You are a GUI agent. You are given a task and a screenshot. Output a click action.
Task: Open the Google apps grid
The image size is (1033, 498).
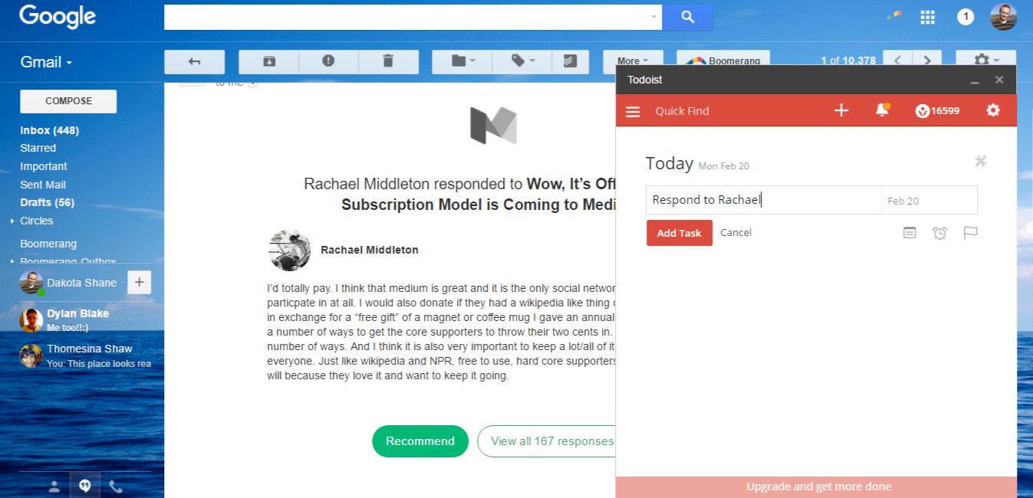pyautogui.click(x=928, y=17)
